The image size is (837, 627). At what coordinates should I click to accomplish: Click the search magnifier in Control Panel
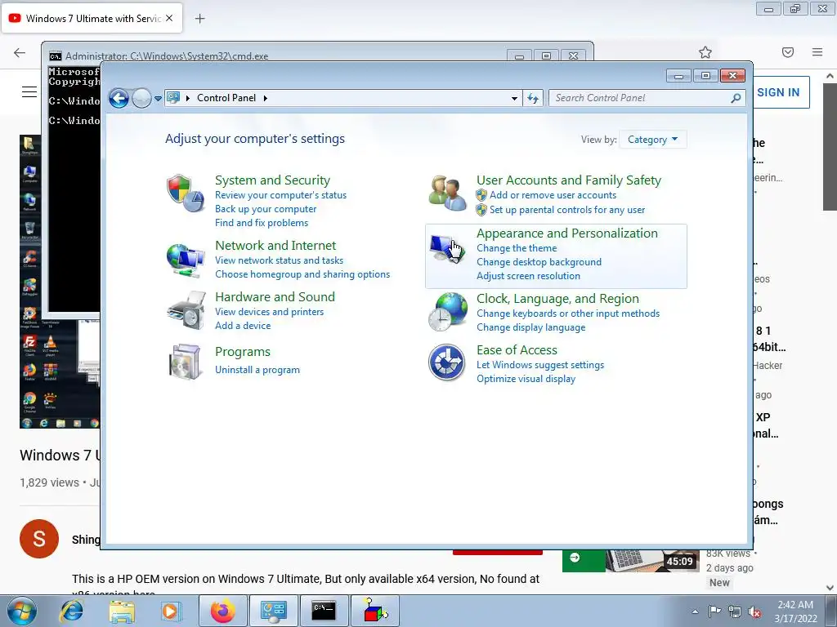(736, 98)
